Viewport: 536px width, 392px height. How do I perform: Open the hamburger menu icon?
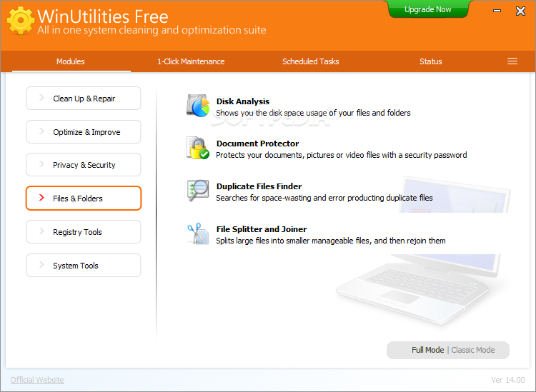[512, 61]
